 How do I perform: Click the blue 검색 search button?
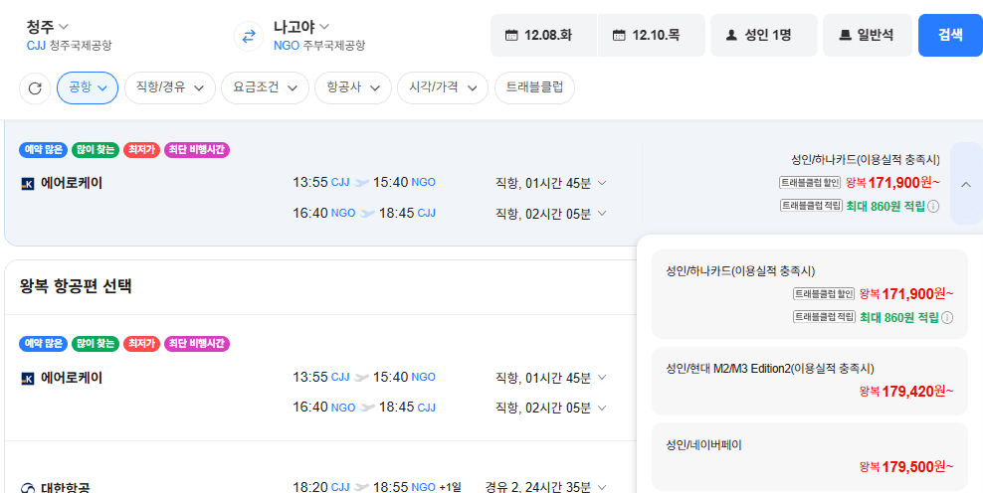point(950,35)
